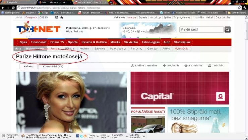The image size is (248, 140).
Task: Bookmark page with the star icon
Action: (x=239, y=7)
